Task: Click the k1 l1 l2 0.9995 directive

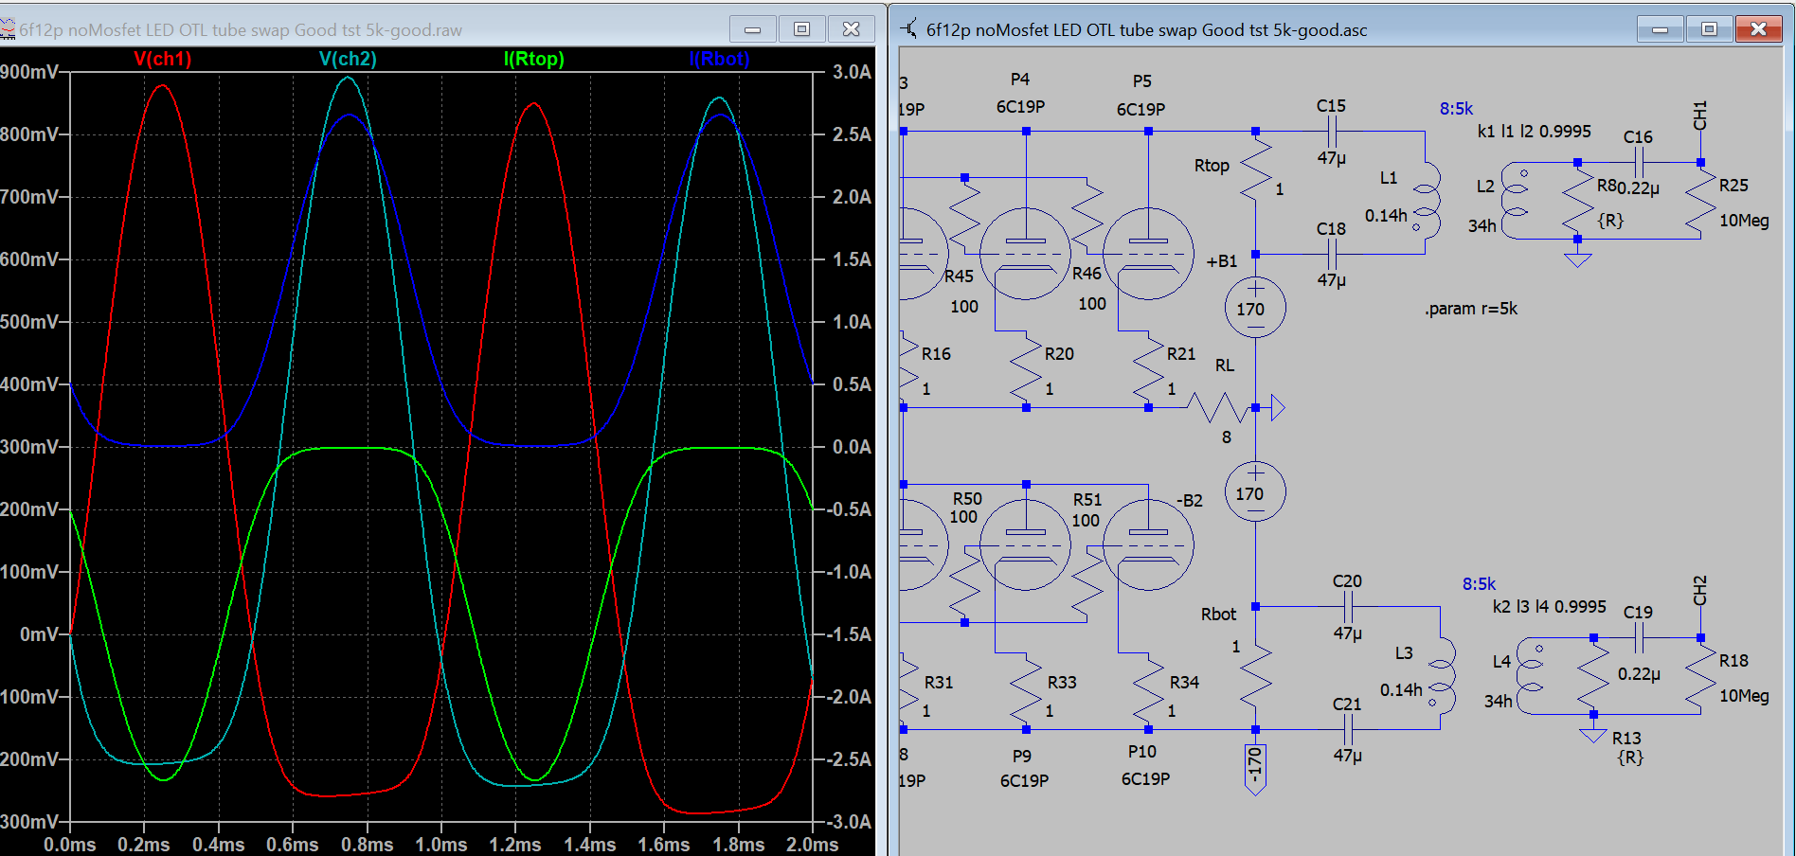Action: point(1535,131)
